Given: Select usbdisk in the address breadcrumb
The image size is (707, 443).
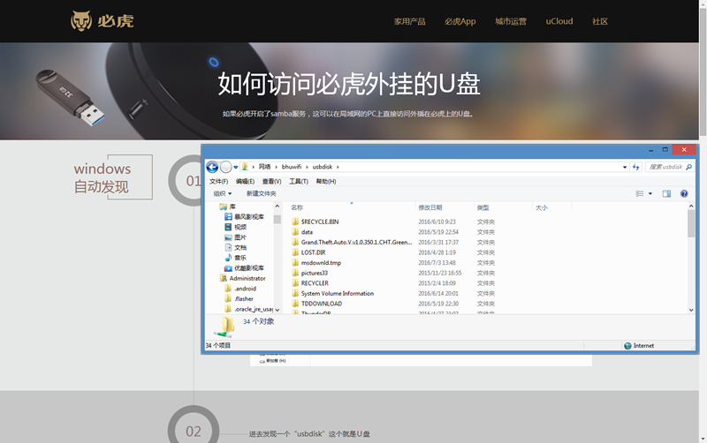Looking at the screenshot, I should (323, 167).
